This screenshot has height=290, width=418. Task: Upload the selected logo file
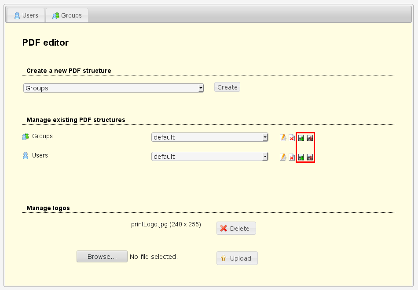[x=237, y=258]
